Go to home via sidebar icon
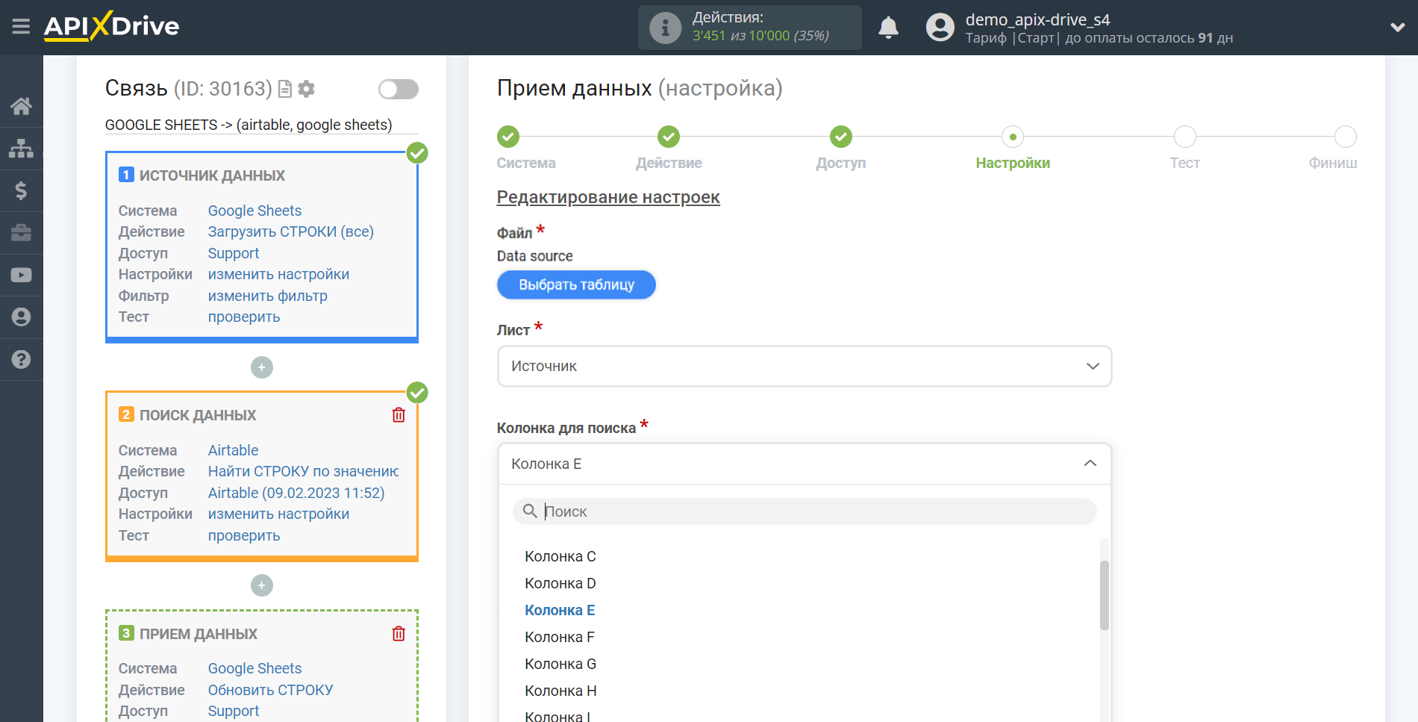Screen dimensions: 1418x722 21,106
